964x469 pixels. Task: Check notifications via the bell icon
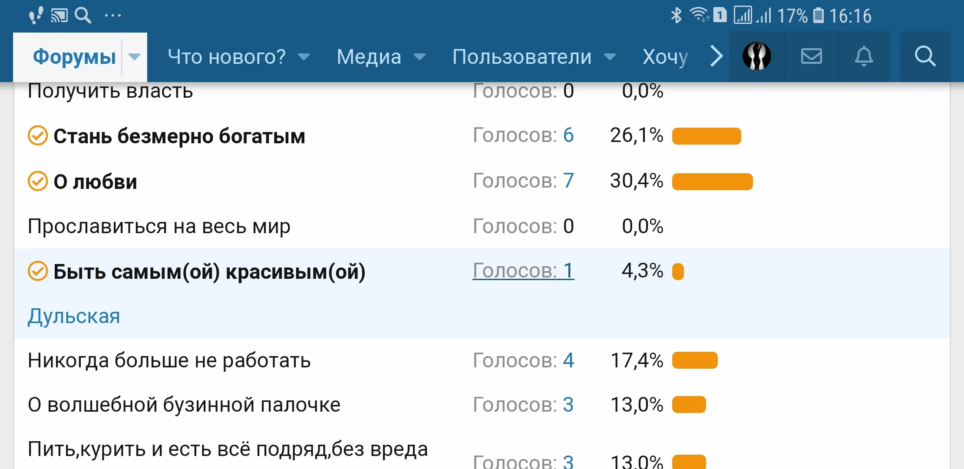tap(864, 56)
